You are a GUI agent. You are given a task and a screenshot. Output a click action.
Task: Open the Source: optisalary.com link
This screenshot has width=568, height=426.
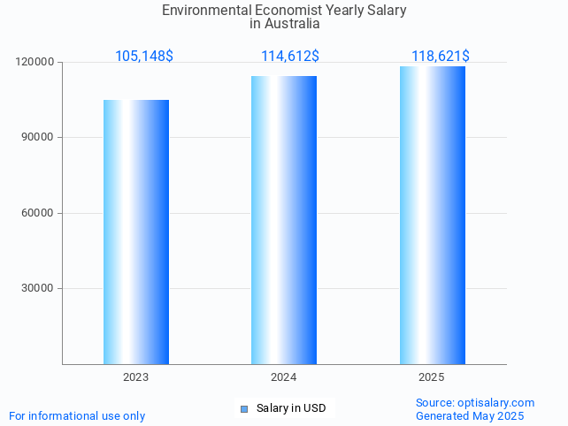point(475,402)
